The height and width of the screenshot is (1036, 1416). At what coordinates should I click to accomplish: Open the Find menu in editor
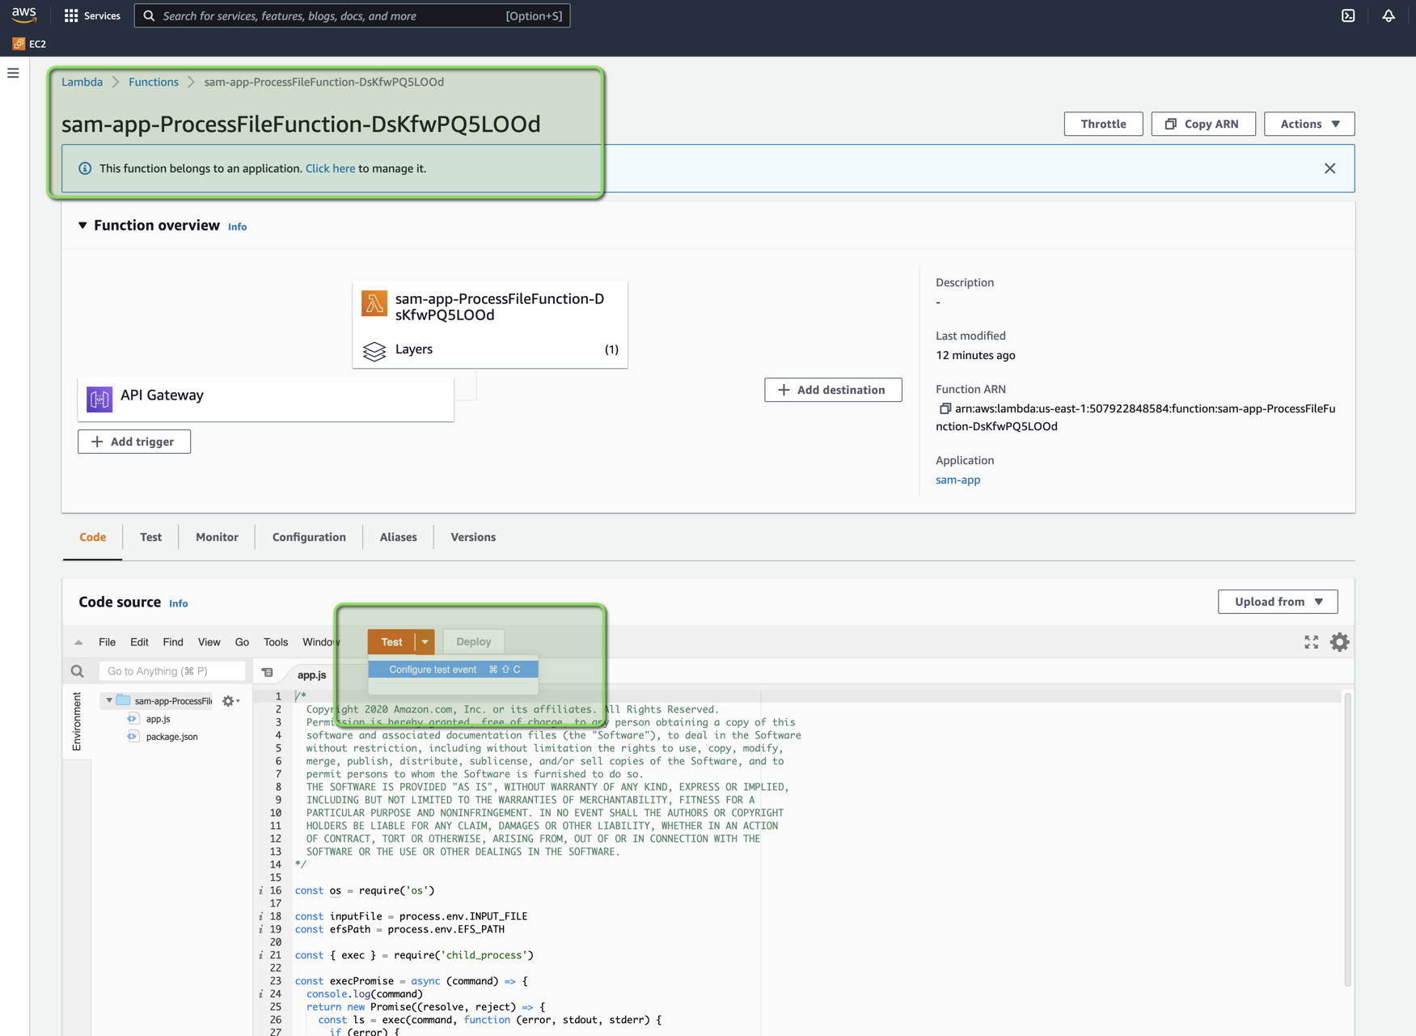173,642
